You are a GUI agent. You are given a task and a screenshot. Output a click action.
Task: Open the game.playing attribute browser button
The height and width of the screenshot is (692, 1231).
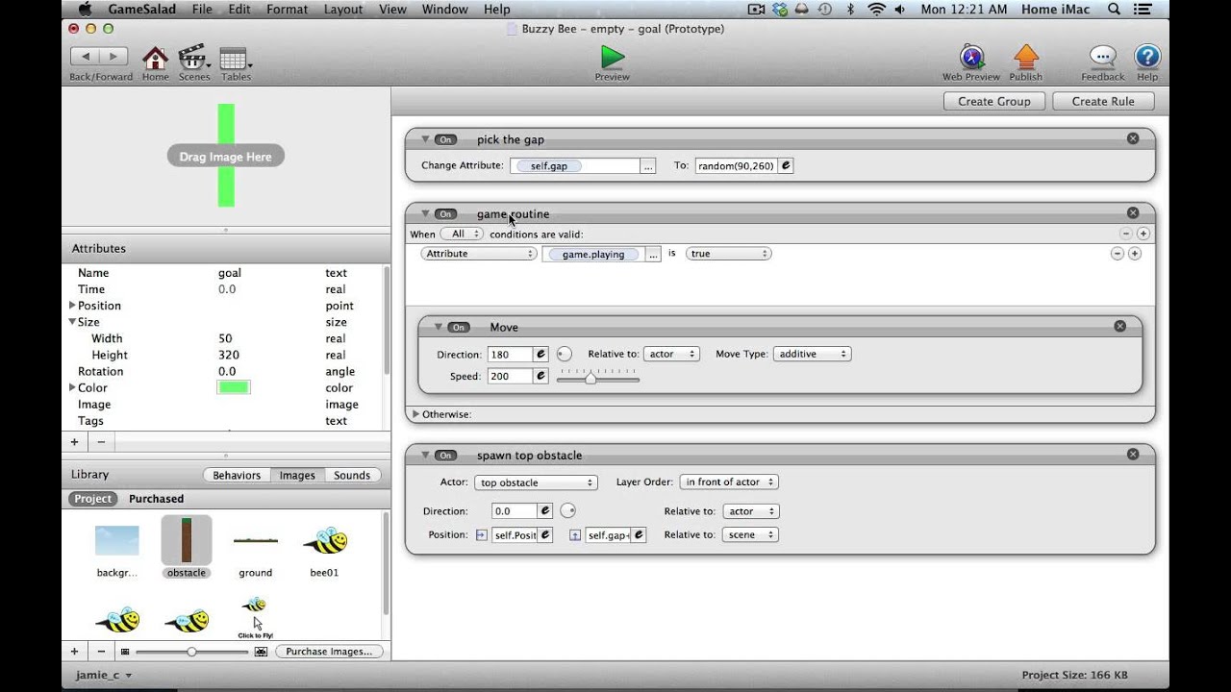point(653,254)
